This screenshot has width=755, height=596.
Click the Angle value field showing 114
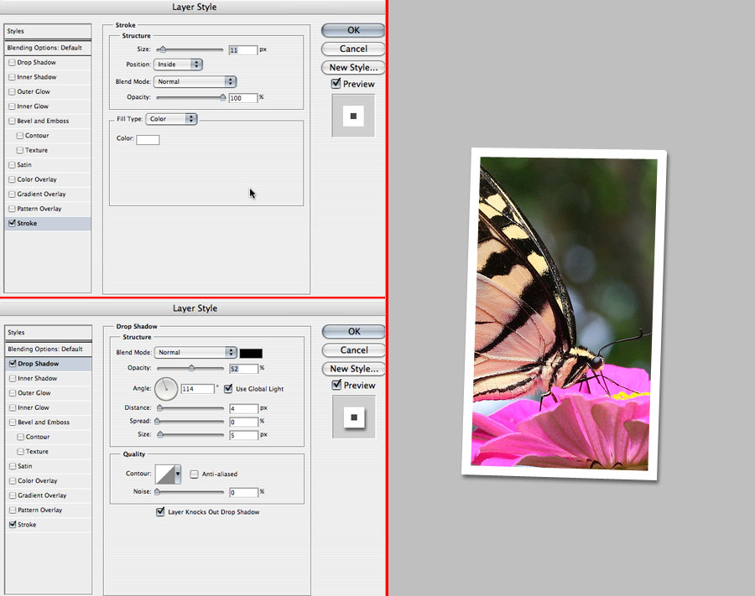[x=197, y=389]
